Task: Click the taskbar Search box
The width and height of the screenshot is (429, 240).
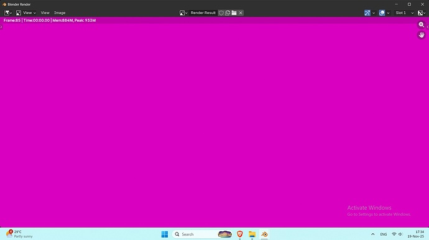Action: tap(203, 234)
